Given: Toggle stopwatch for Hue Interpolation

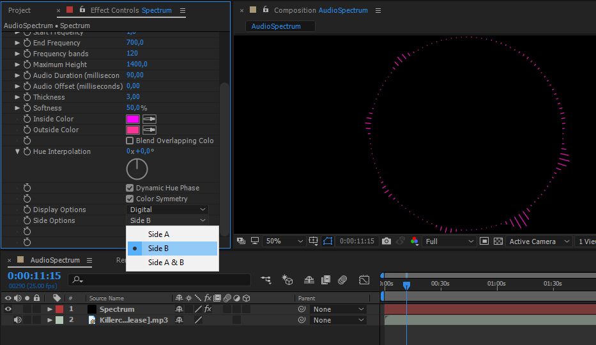Looking at the screenshot, I should tap(27, 151).
